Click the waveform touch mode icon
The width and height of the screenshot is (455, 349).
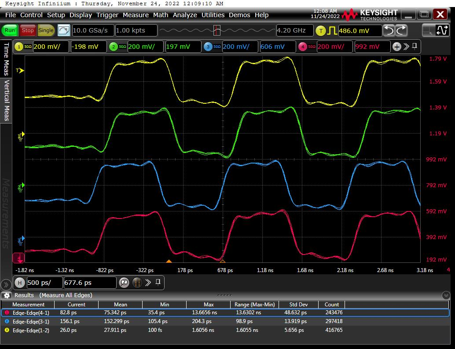(442, 30)
